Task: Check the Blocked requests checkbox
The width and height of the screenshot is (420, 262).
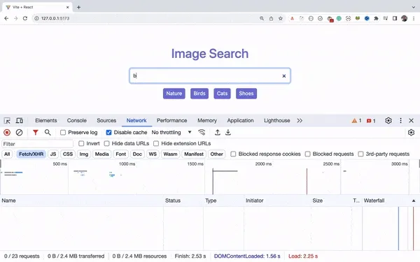Action: [308, 154]
